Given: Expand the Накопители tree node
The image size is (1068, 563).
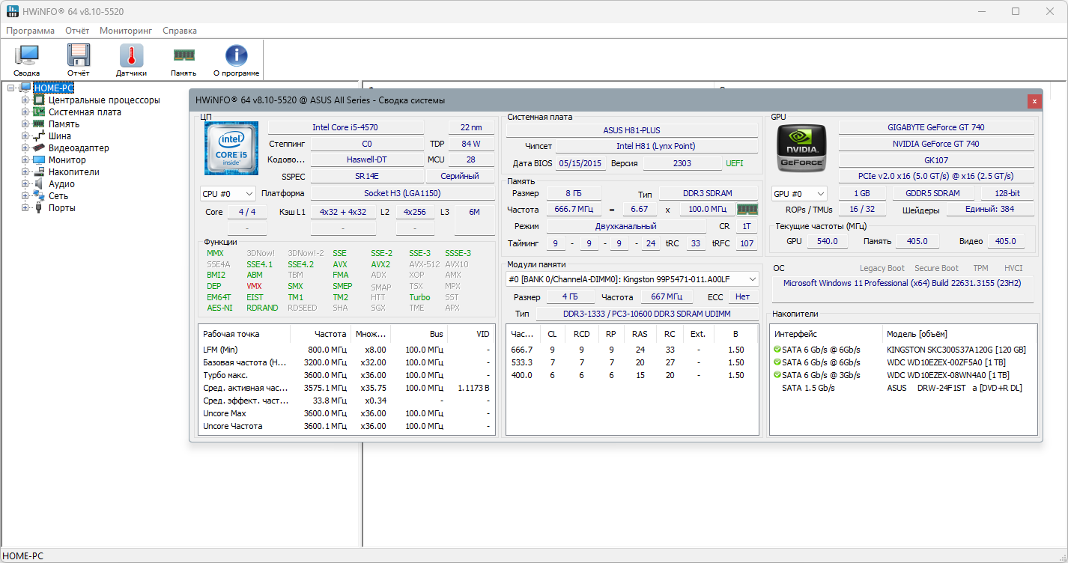Looking at the screenshot, I should pos(25,172).
